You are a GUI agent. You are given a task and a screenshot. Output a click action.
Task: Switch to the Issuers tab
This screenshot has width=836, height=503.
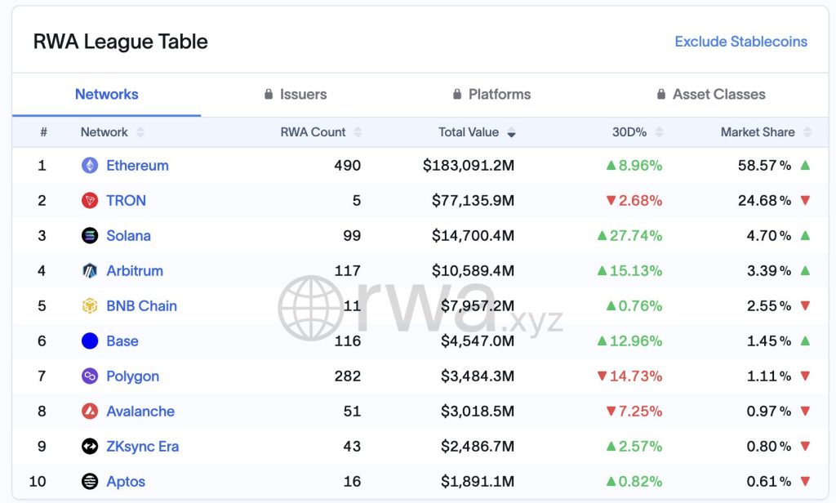pos(295,95)
